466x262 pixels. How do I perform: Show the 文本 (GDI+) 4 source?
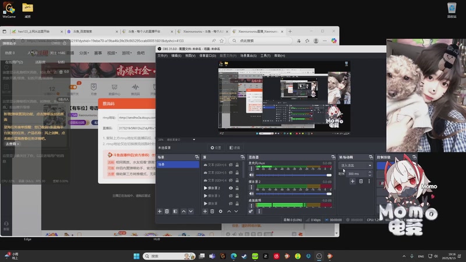(x=231, y=180)
